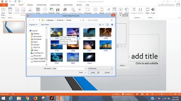Open the ANIMATIONS ribbon tab

click(55, 5)
